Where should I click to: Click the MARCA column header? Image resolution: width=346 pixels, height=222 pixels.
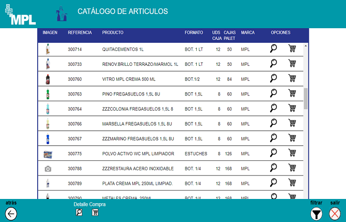coord(248,32)
